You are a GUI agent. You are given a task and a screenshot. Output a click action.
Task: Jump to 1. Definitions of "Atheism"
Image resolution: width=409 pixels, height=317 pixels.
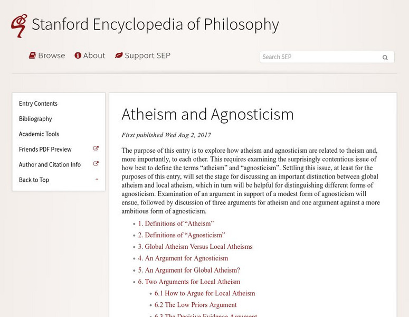176,223
